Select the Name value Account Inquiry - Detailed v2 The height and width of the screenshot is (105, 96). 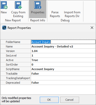52,46
